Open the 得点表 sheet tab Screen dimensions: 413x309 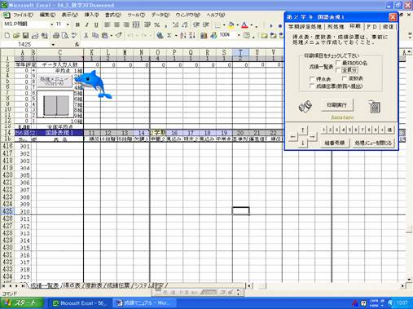pos(72,285)
